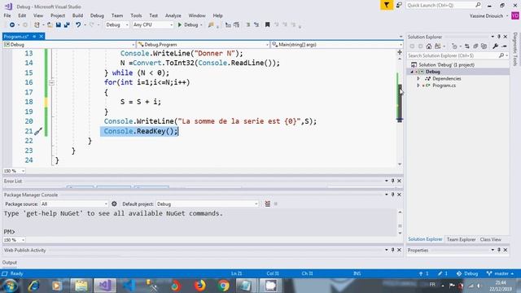Click the feedback icon beside Quick Launch
The width and height of the screenshot is (521, 293).
(x=399, y=5)
